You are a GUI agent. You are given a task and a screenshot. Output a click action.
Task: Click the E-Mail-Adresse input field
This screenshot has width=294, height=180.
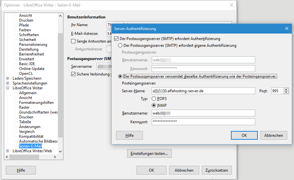pyautogui.click(x=109, y=34)
